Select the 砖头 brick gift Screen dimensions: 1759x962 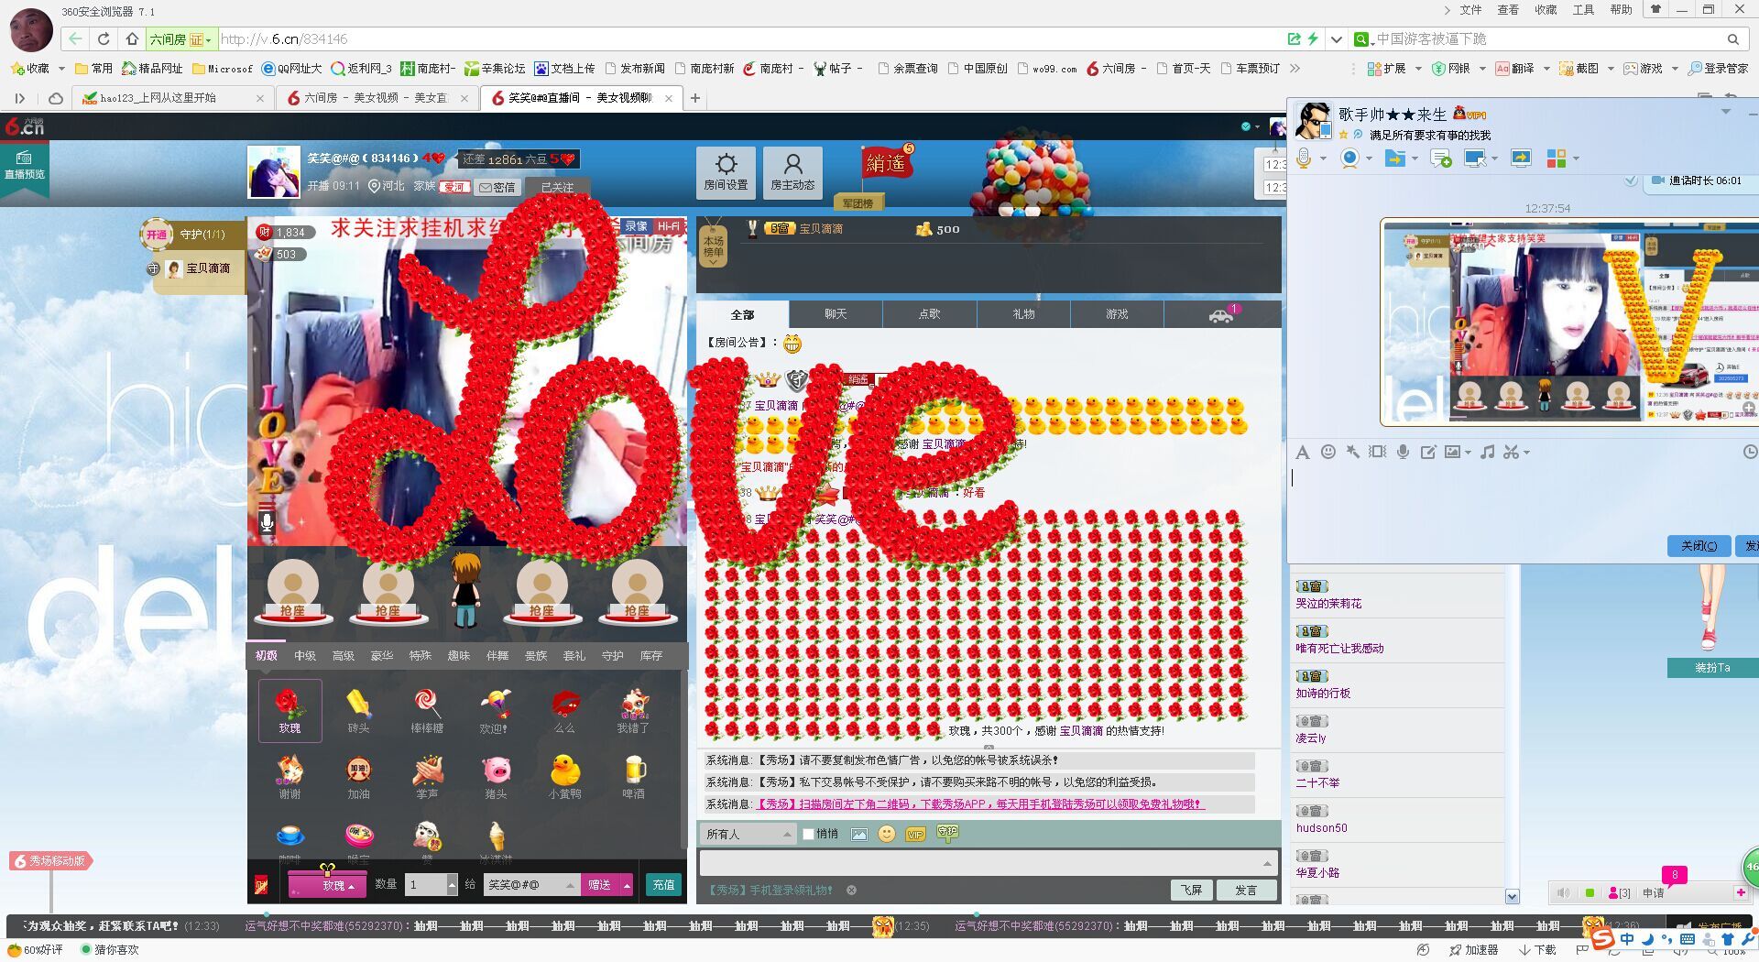[358, 710]
